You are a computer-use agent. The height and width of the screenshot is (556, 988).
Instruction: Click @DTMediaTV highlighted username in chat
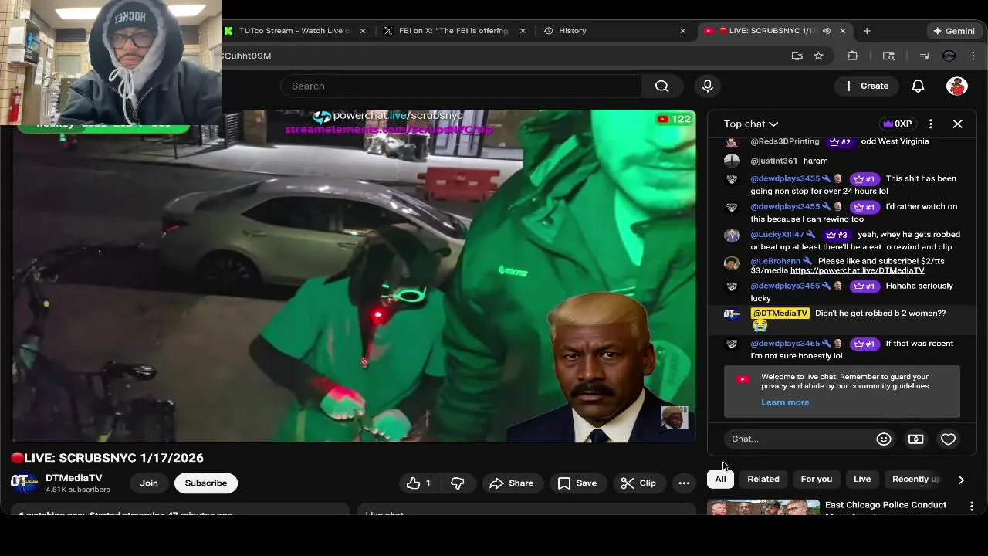[x=780, y=313]
